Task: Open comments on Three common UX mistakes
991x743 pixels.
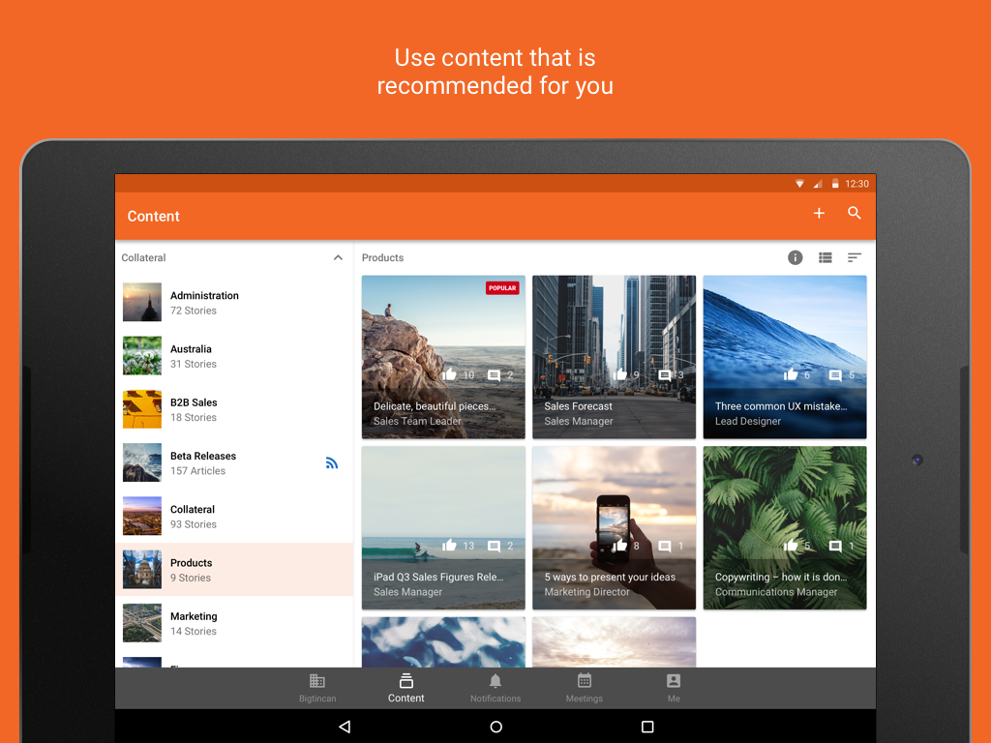Action: 835,375
